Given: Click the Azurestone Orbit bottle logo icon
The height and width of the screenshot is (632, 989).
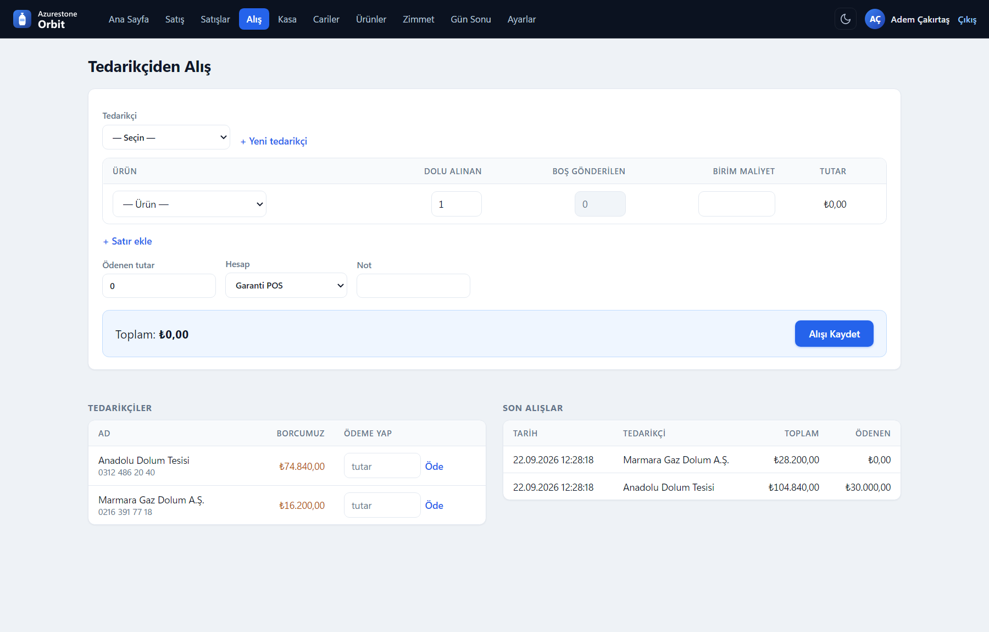Looking at the screenshot, I should point(22,19).
